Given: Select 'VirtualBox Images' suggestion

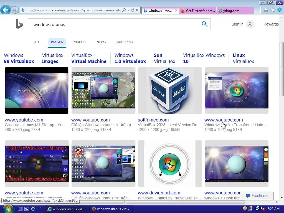Looking at the screenshot, I should click(x=53, y=58).
